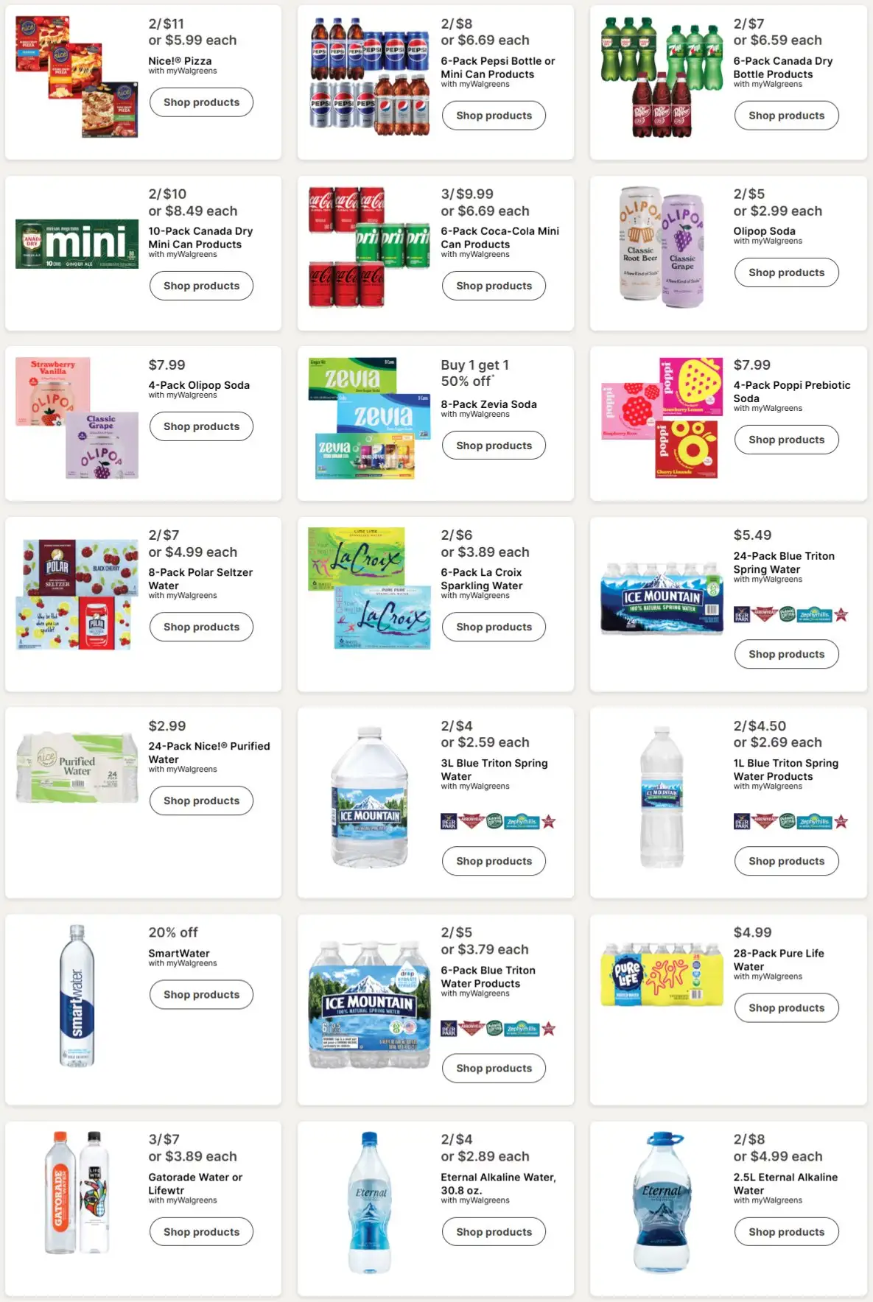Image resolution: width=873 pixels, height=1302 pixels.
Task: Shop products for SmartWater 20% off
Action: [201, 995]
